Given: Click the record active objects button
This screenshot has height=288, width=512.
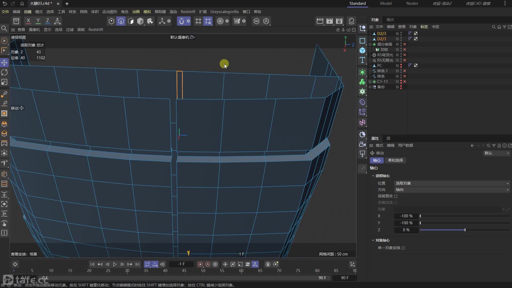Looking at the screenshot, I should (x=200, y=264).
